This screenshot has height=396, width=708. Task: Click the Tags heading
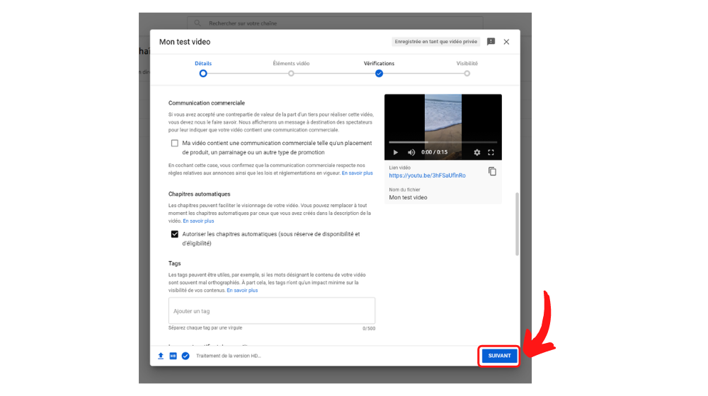(x=174, y=263)
